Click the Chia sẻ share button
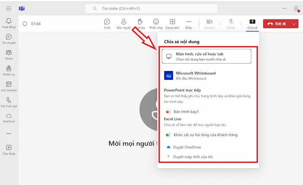Image resolution: width=303 pixels, height=185 pixels. pyautogui.click(x=252, y=23)
